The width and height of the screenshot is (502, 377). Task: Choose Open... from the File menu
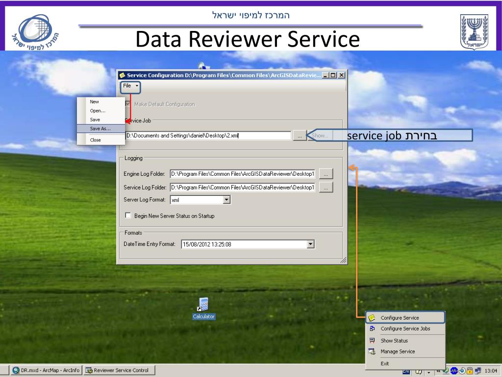100,110
